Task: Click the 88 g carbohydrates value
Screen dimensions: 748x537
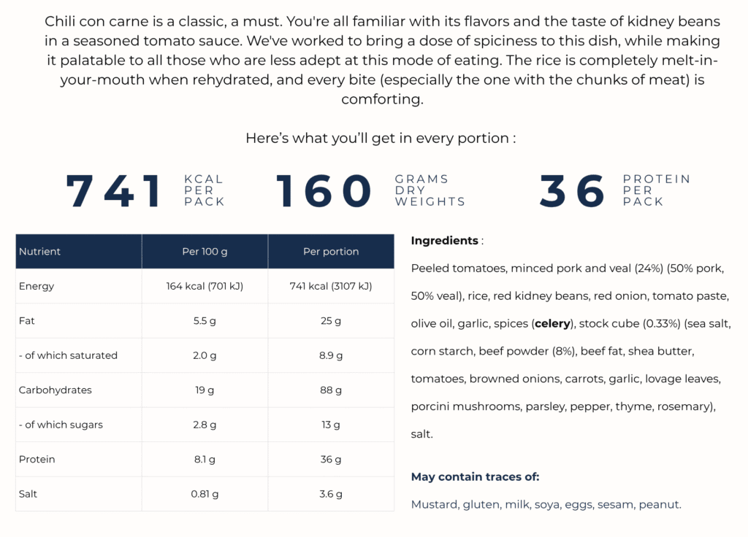Action: tap(331, 390)
